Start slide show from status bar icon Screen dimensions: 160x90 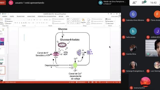tap(100, 82)
